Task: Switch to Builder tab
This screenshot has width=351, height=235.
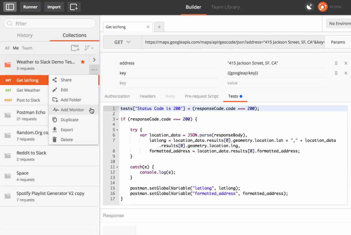Action: 194,7
